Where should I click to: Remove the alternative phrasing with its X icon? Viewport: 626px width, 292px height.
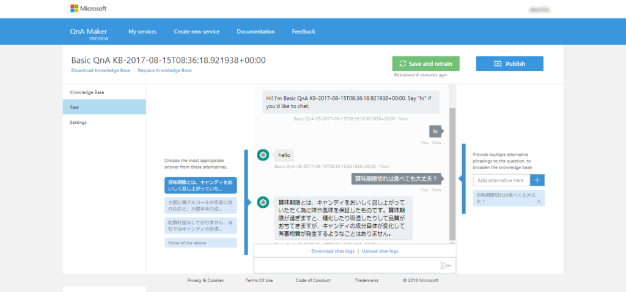[539, 202]
